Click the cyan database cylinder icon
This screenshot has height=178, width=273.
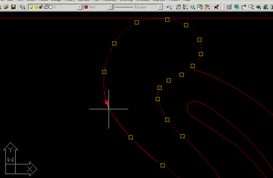[x=192, y=7]
